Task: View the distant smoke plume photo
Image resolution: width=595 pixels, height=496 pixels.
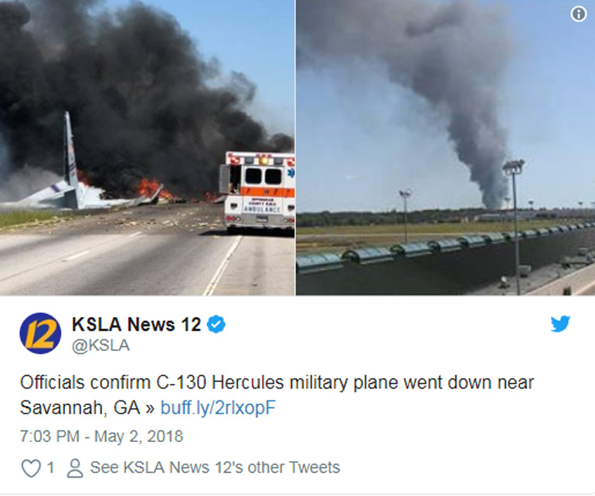Action: click(x=446, y=147)
